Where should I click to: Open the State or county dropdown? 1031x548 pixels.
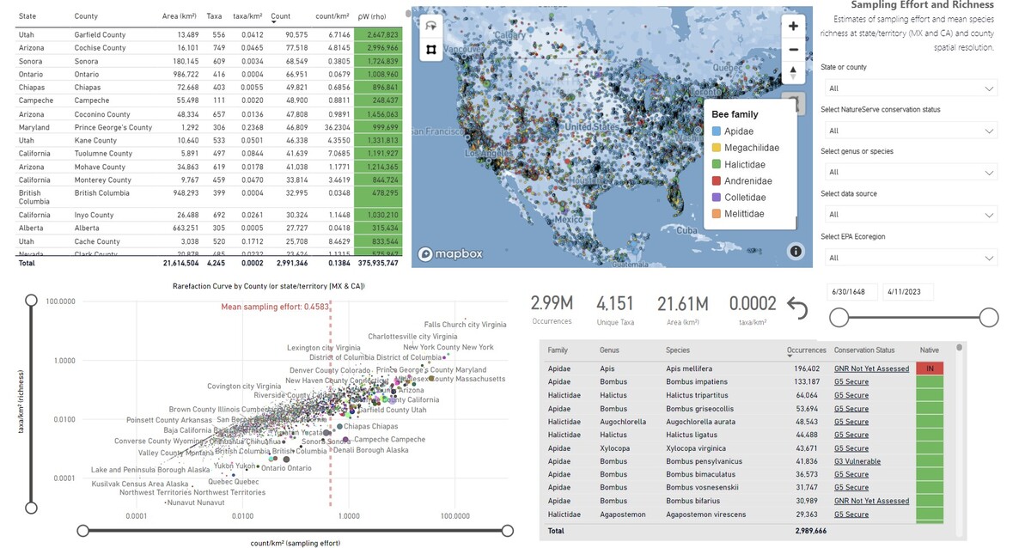click(x=909, y=88)
